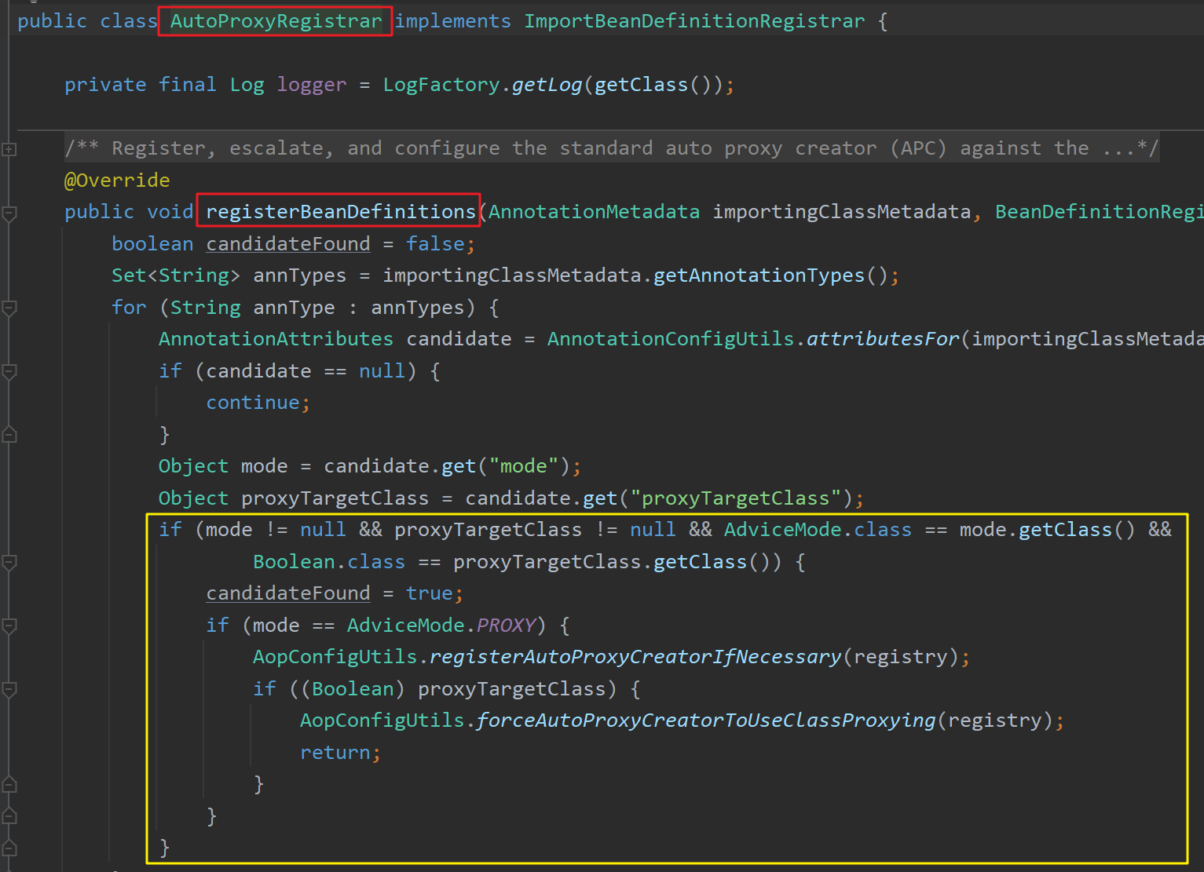1204x872 pixels.
Task: Click AnnotationConfigUtils class reference
Action: [671, 339]
